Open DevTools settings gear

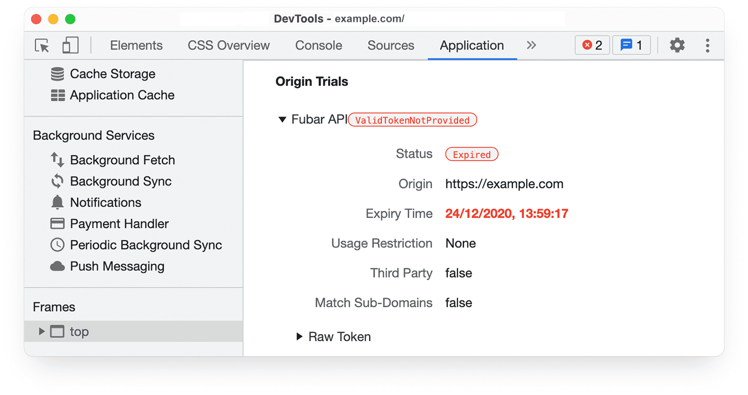point(677,45)
